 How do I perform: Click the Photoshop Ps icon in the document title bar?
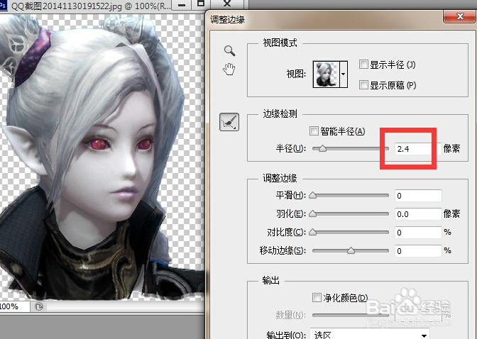[3, 6]
